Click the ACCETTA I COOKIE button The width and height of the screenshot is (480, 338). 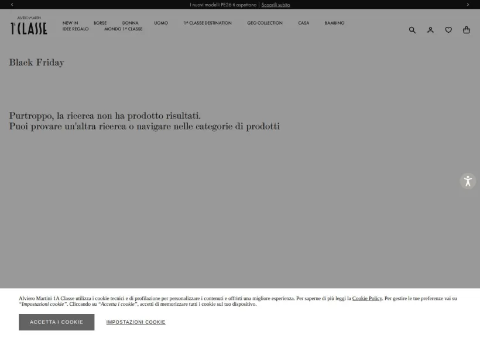57,322
